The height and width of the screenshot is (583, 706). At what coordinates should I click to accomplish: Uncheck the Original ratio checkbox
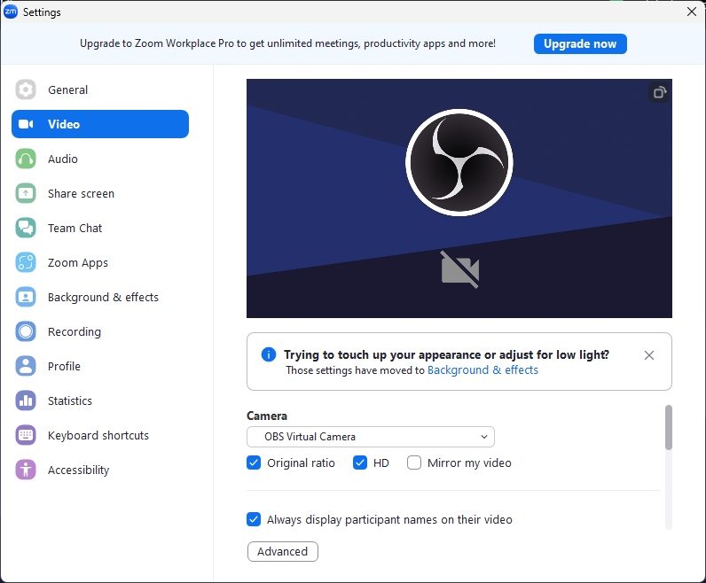(254, 463)
